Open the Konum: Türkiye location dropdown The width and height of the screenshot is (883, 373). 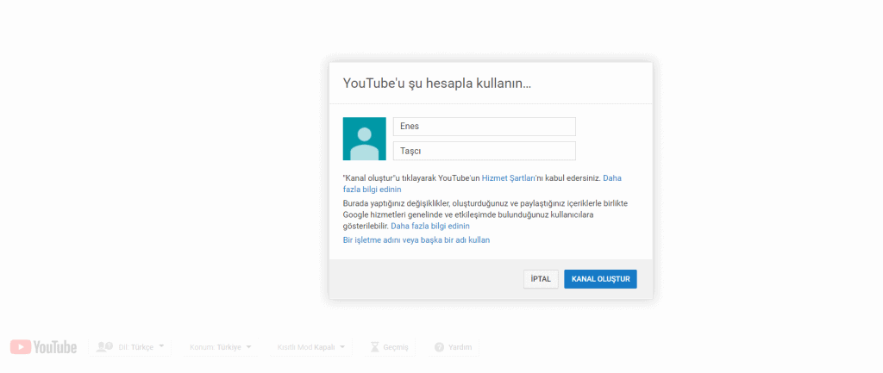tap(221, 346)
